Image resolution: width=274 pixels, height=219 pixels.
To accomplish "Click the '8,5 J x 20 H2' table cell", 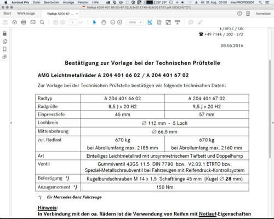I will [x=123, y=107].
